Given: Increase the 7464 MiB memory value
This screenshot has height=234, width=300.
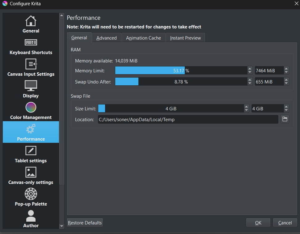Looking at the screenshot, I should click(286, 69).
